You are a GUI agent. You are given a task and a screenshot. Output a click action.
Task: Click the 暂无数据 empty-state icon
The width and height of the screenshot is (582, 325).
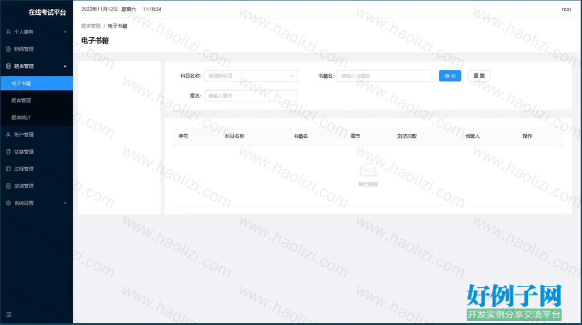point(368,170)
